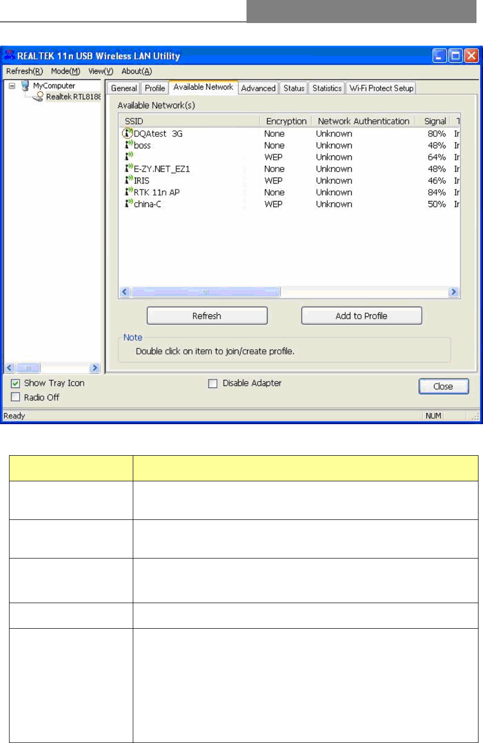
Task: Click the 84% signal value
Action: coord(436,193)
